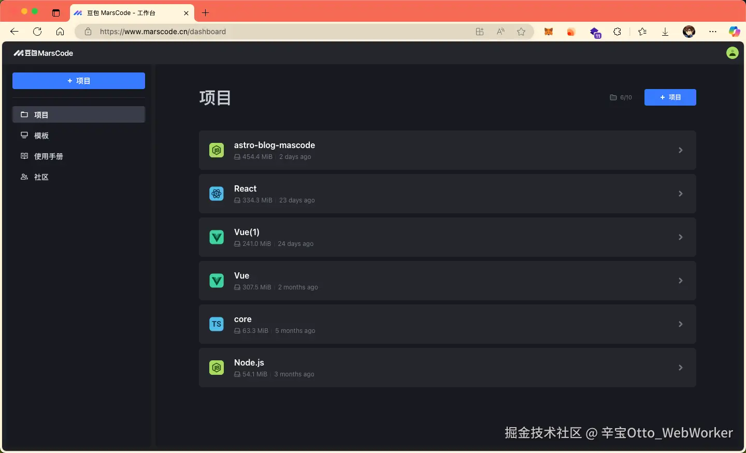Click the astro-blog-mascode project name
Image resolution: width=746 pixels, height=453 pixels.
(275, 145)
